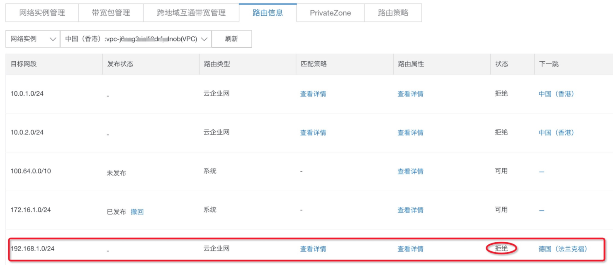View 匹配策略 details for 192.168.1.0/24

[x=313, y=249]
